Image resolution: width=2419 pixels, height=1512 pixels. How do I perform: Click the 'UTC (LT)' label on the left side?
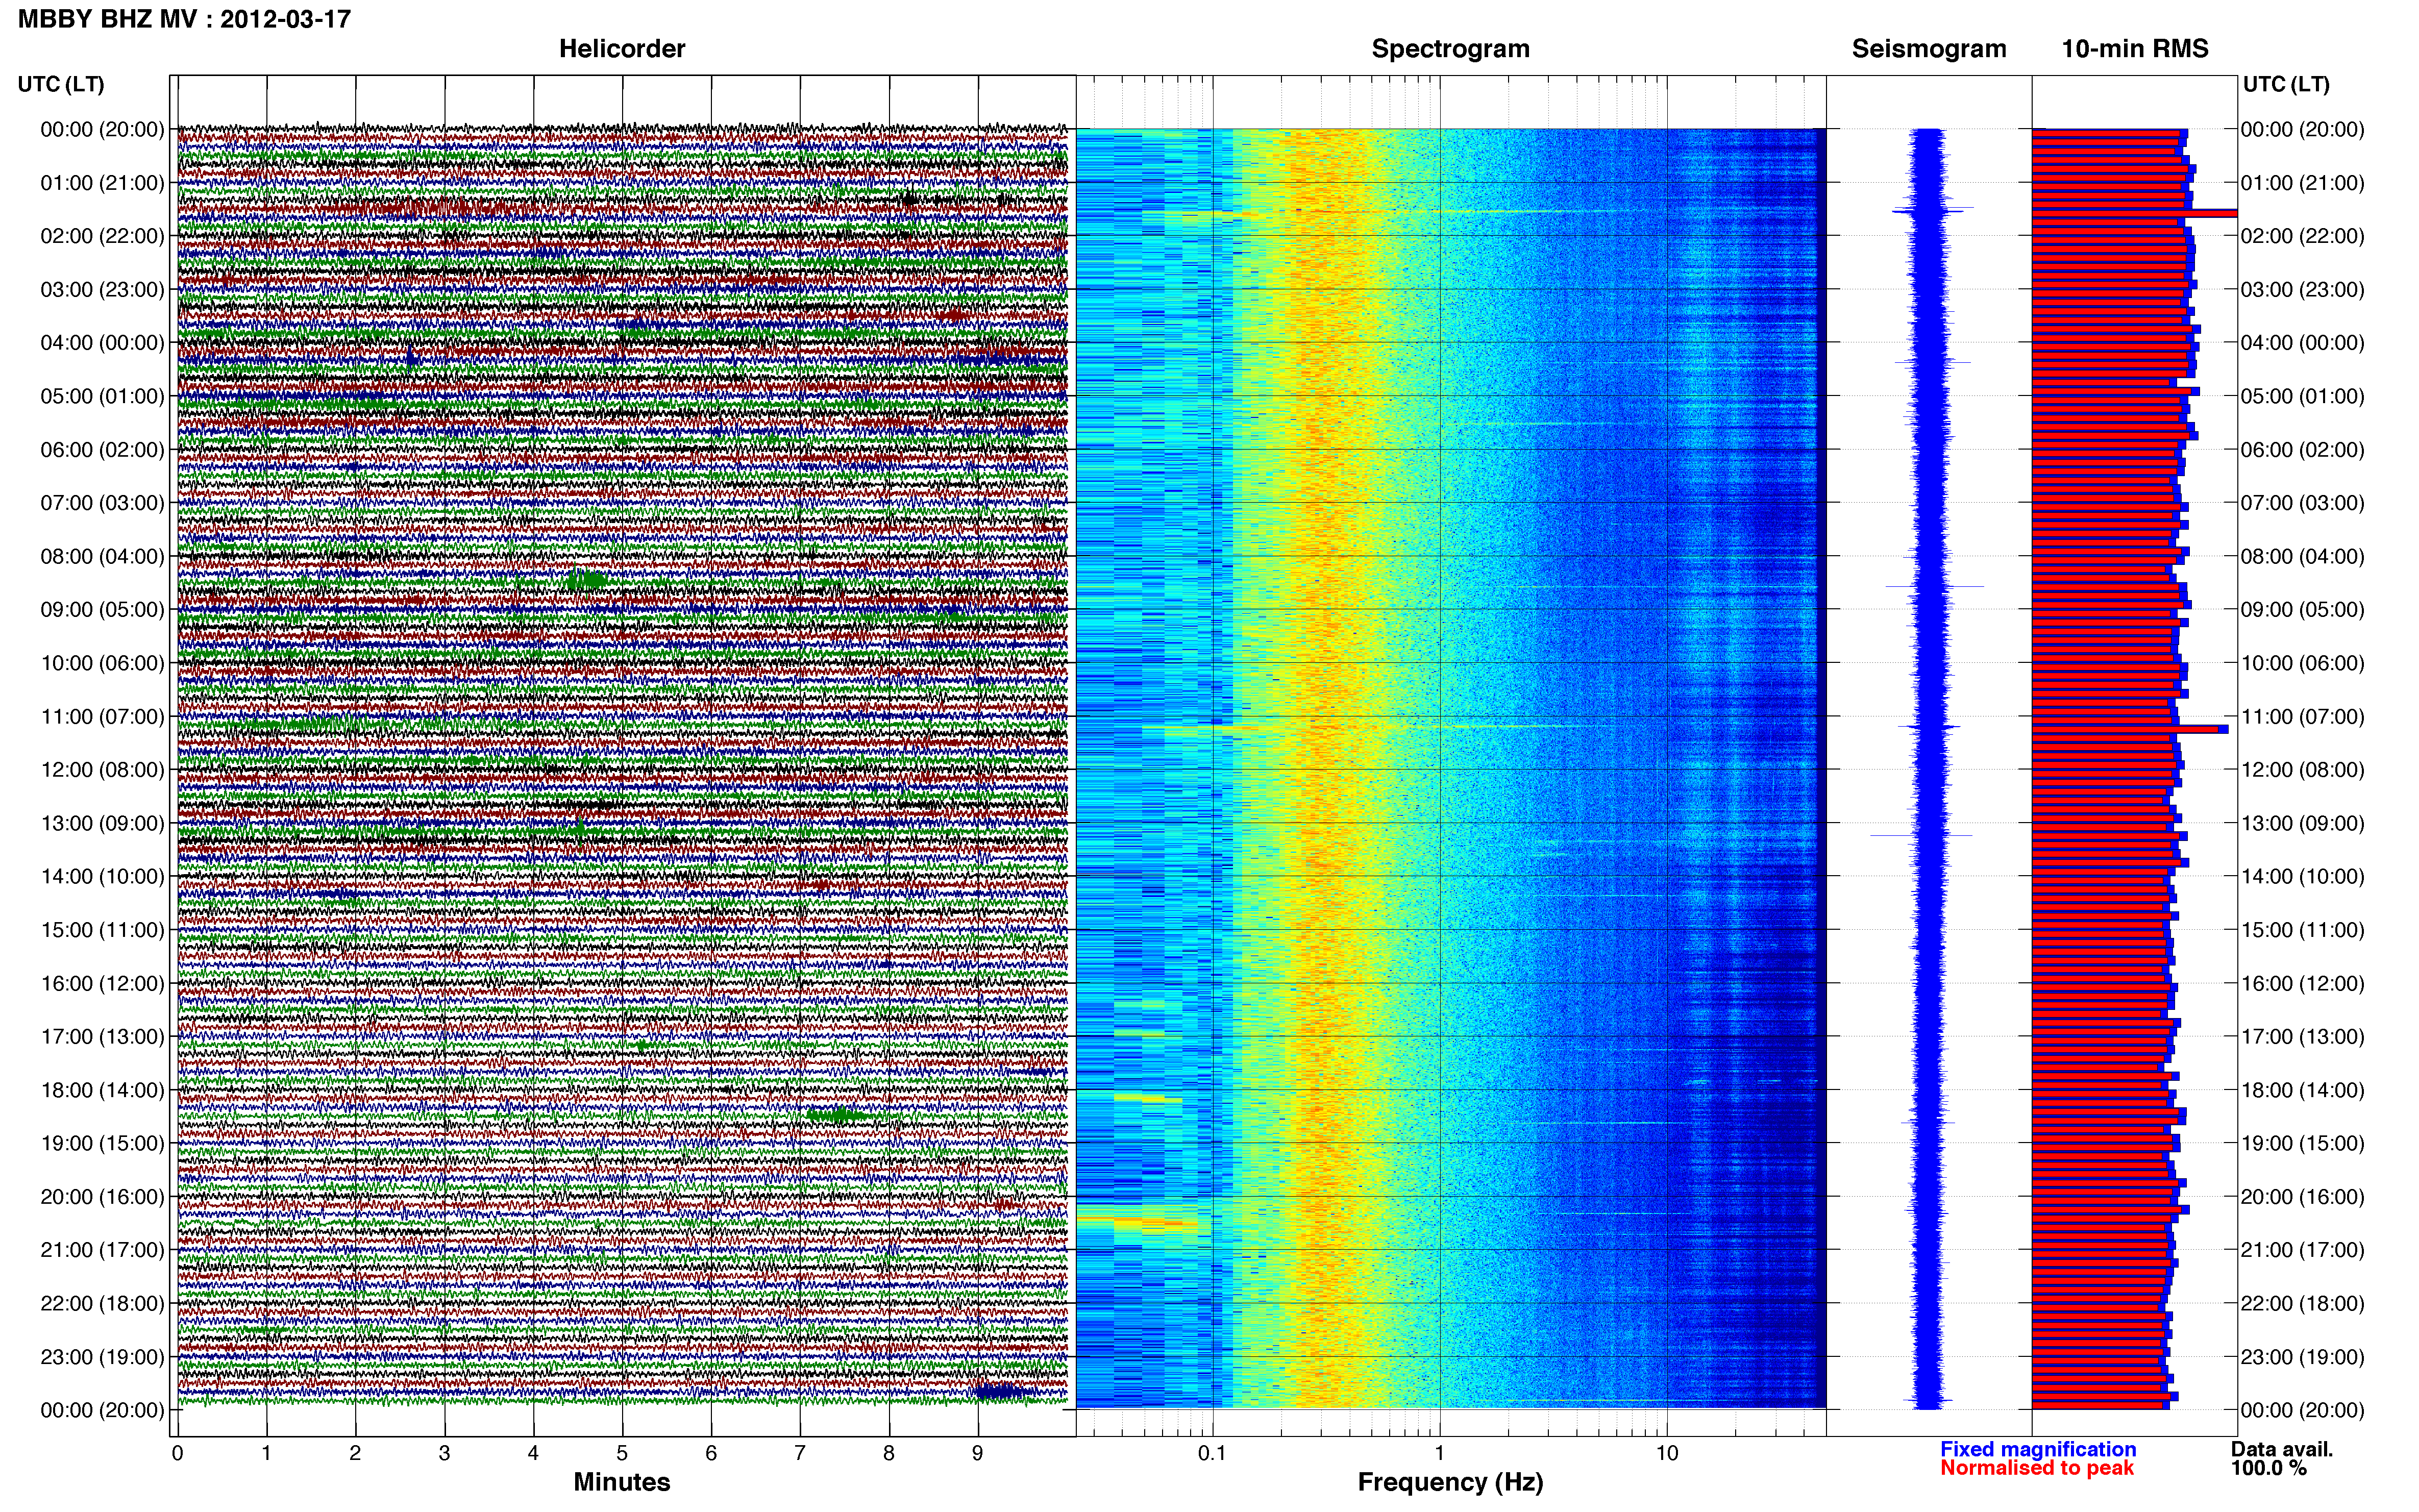pyautogui.click(x=61, y=84)
